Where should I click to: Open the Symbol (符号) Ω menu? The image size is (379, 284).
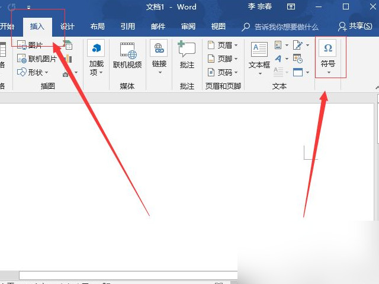328,57
